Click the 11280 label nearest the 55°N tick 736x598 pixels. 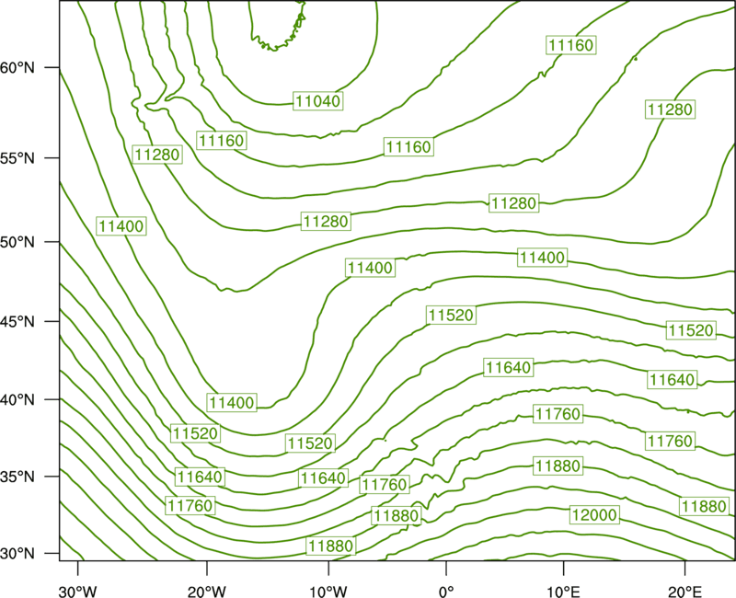tap(157, 155)
